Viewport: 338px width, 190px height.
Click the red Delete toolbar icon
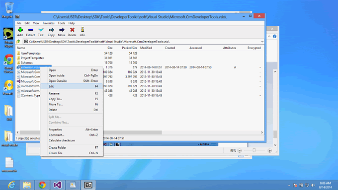click(72, 32)
